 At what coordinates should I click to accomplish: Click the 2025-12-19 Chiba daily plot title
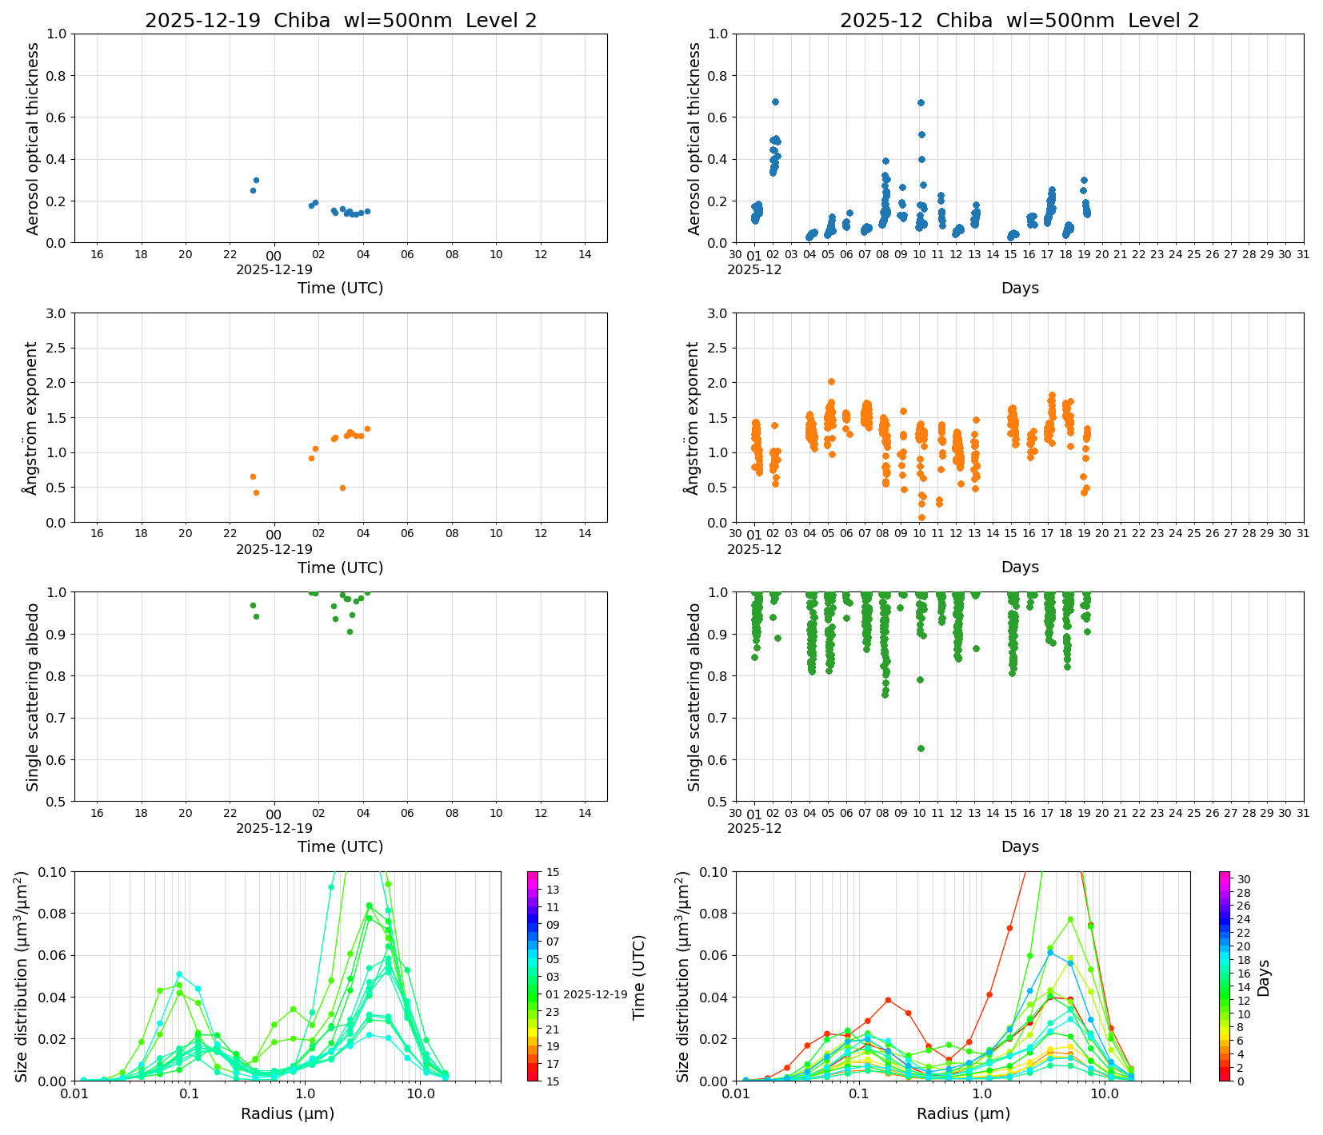(341, 21)
